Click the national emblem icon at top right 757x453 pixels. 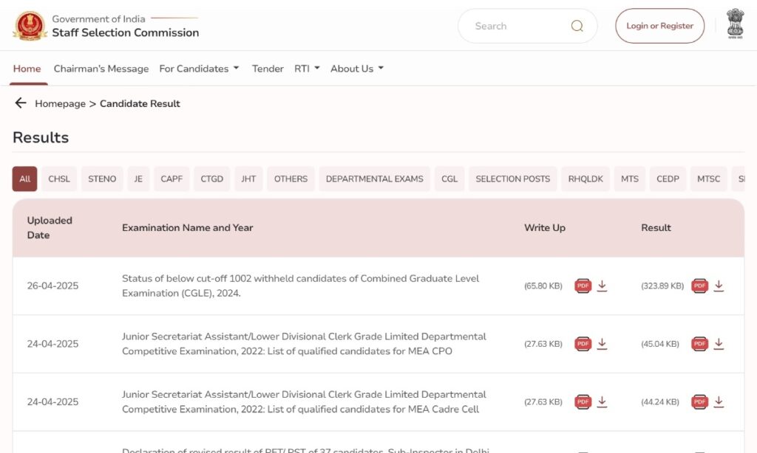736,24
